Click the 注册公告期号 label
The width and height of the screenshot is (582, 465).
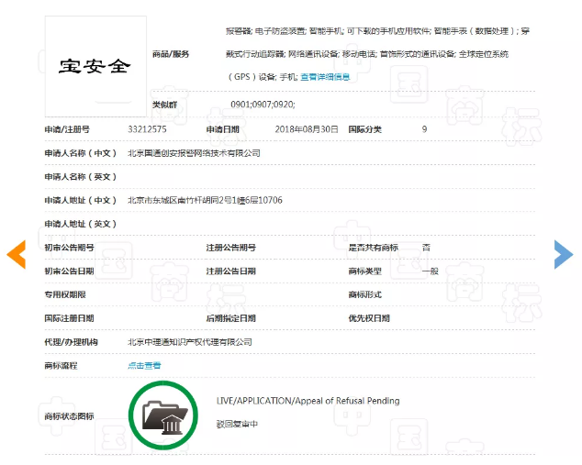point(230,248)
